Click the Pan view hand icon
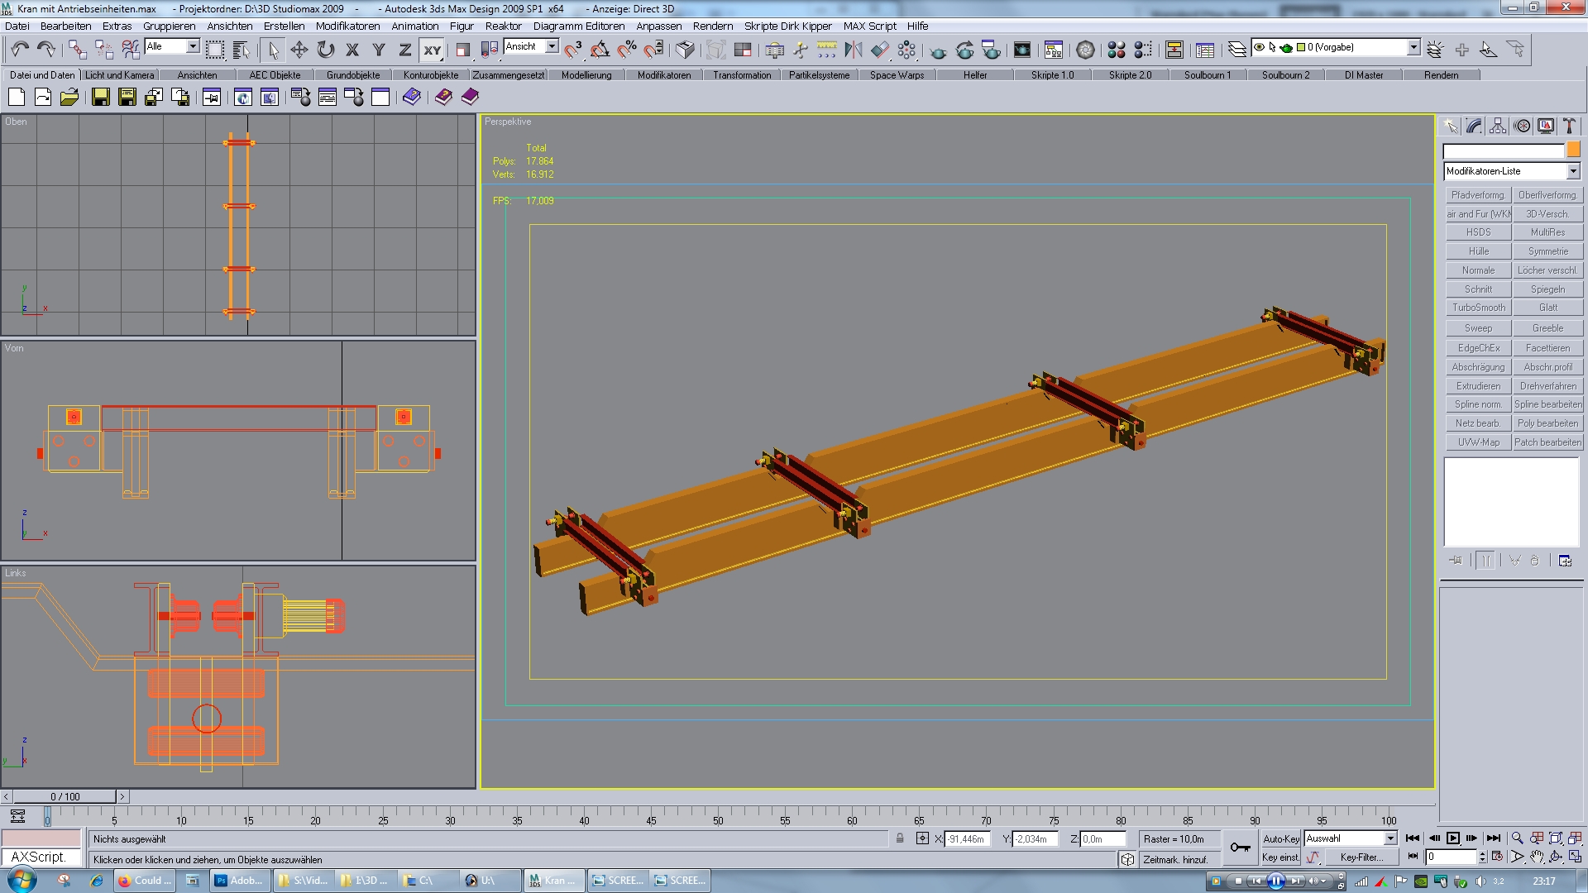The height and width of the screenshot is (893, 1588). coord(1536,857)
